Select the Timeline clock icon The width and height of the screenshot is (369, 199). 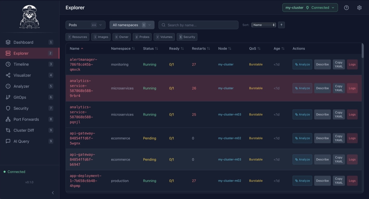click(8, 64)
